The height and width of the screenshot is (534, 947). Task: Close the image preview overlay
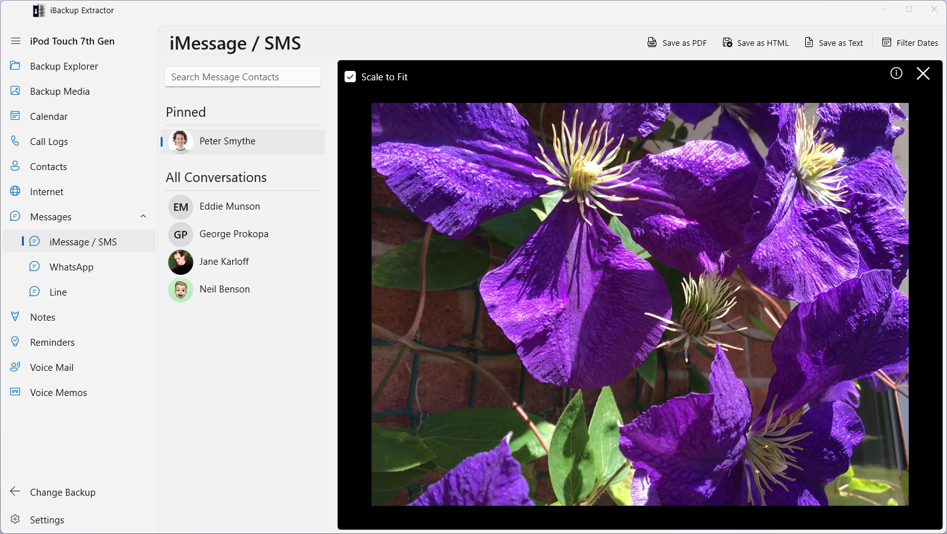923,73
